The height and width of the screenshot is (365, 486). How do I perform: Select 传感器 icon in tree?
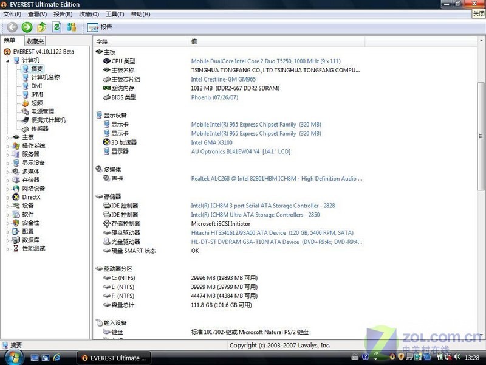pos(25,128)
